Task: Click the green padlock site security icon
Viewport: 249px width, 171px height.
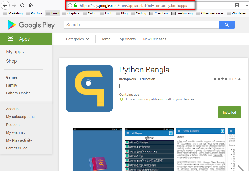Action: pos(75,5)
